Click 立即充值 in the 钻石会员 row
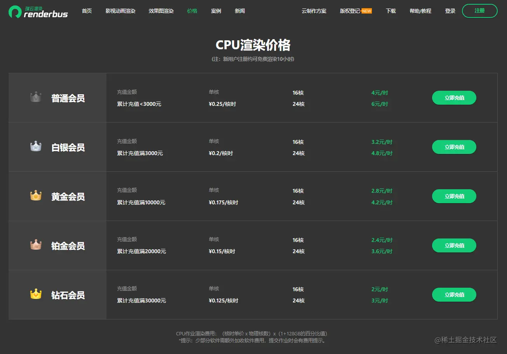 point(454,294)
